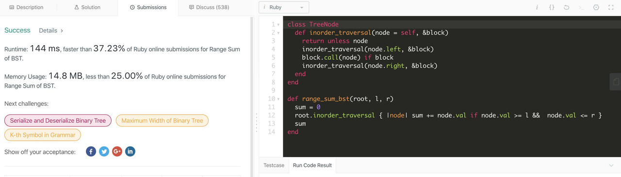Open the Description tab
This screenshot has height=177, width=621.
pos(27,7)
